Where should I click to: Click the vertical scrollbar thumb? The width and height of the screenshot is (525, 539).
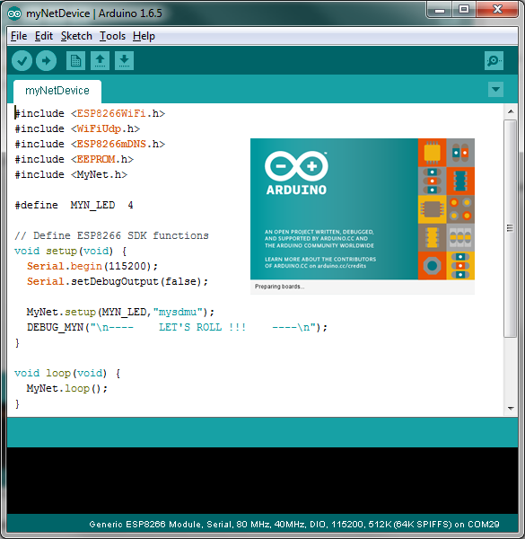click(x=511, y=228)
